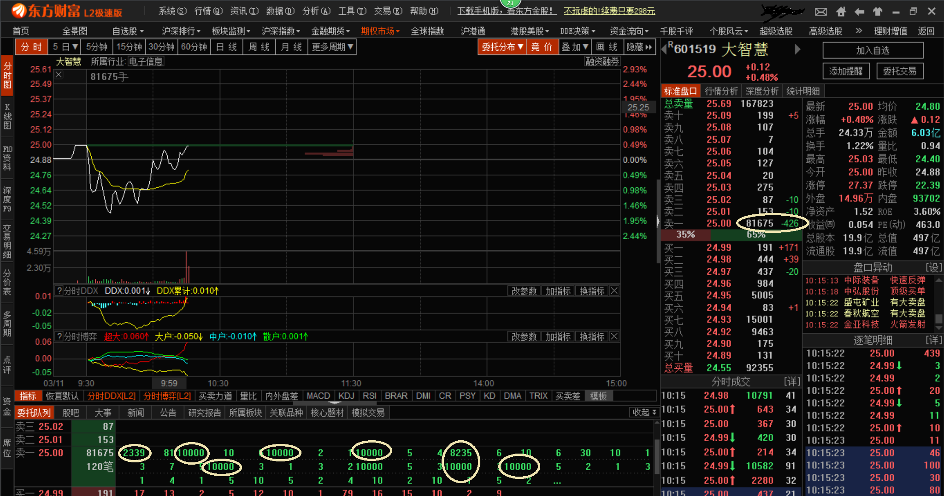This screenshot has height=496, width=944.
Task: Go to home via house icon
Action: coord(841,12)
